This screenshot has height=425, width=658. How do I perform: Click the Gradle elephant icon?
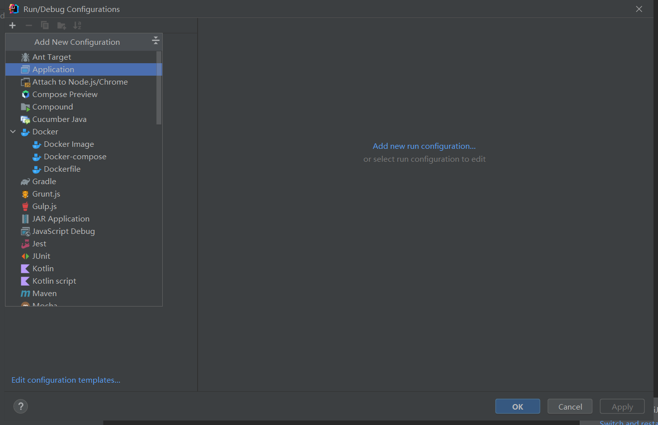[25, 182]
